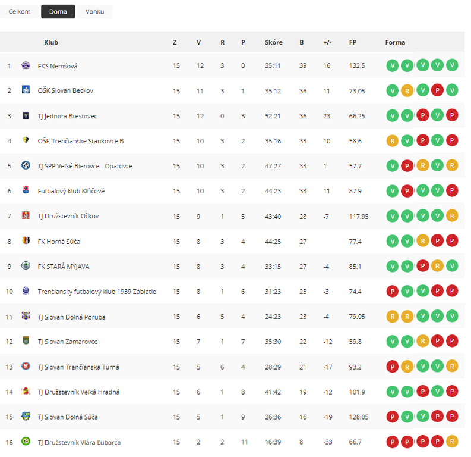Click FKS Nemšová's last green V form badge
This screenshot has height=457, width=471.
point(452,65)
